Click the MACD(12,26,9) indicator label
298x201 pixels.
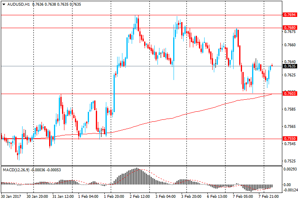tap(16, 170)
